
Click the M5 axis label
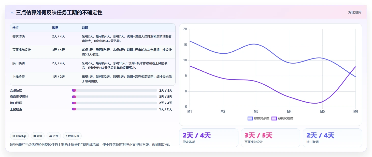[x=322, y=112]
